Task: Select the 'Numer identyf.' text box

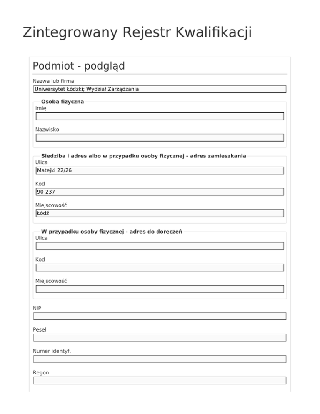Action: [160, 359]
